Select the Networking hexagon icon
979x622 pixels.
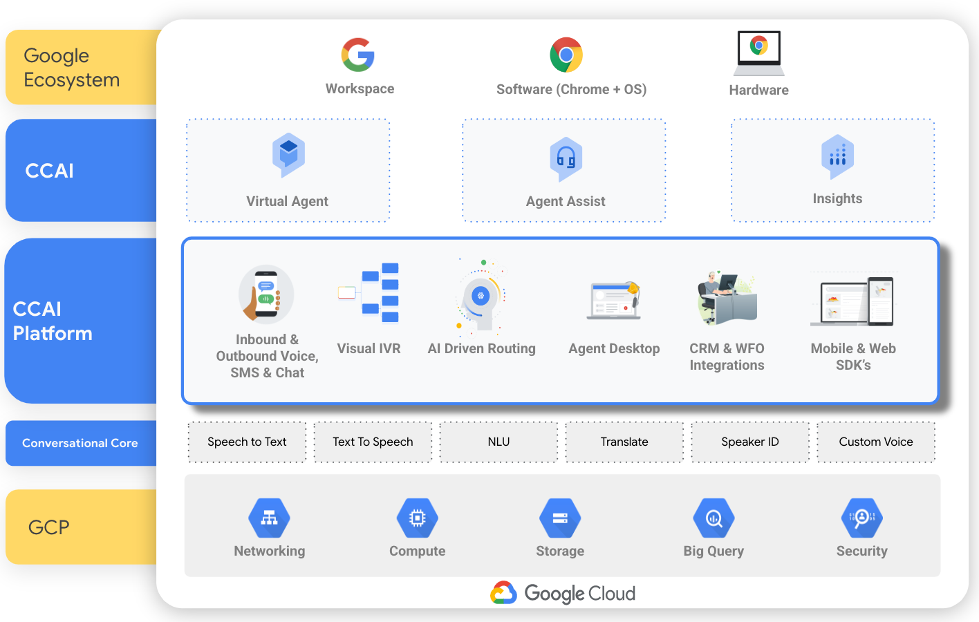[269, 517]
